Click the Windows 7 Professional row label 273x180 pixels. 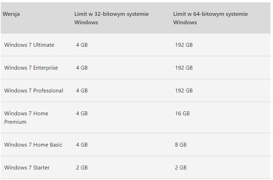[34, 91]
